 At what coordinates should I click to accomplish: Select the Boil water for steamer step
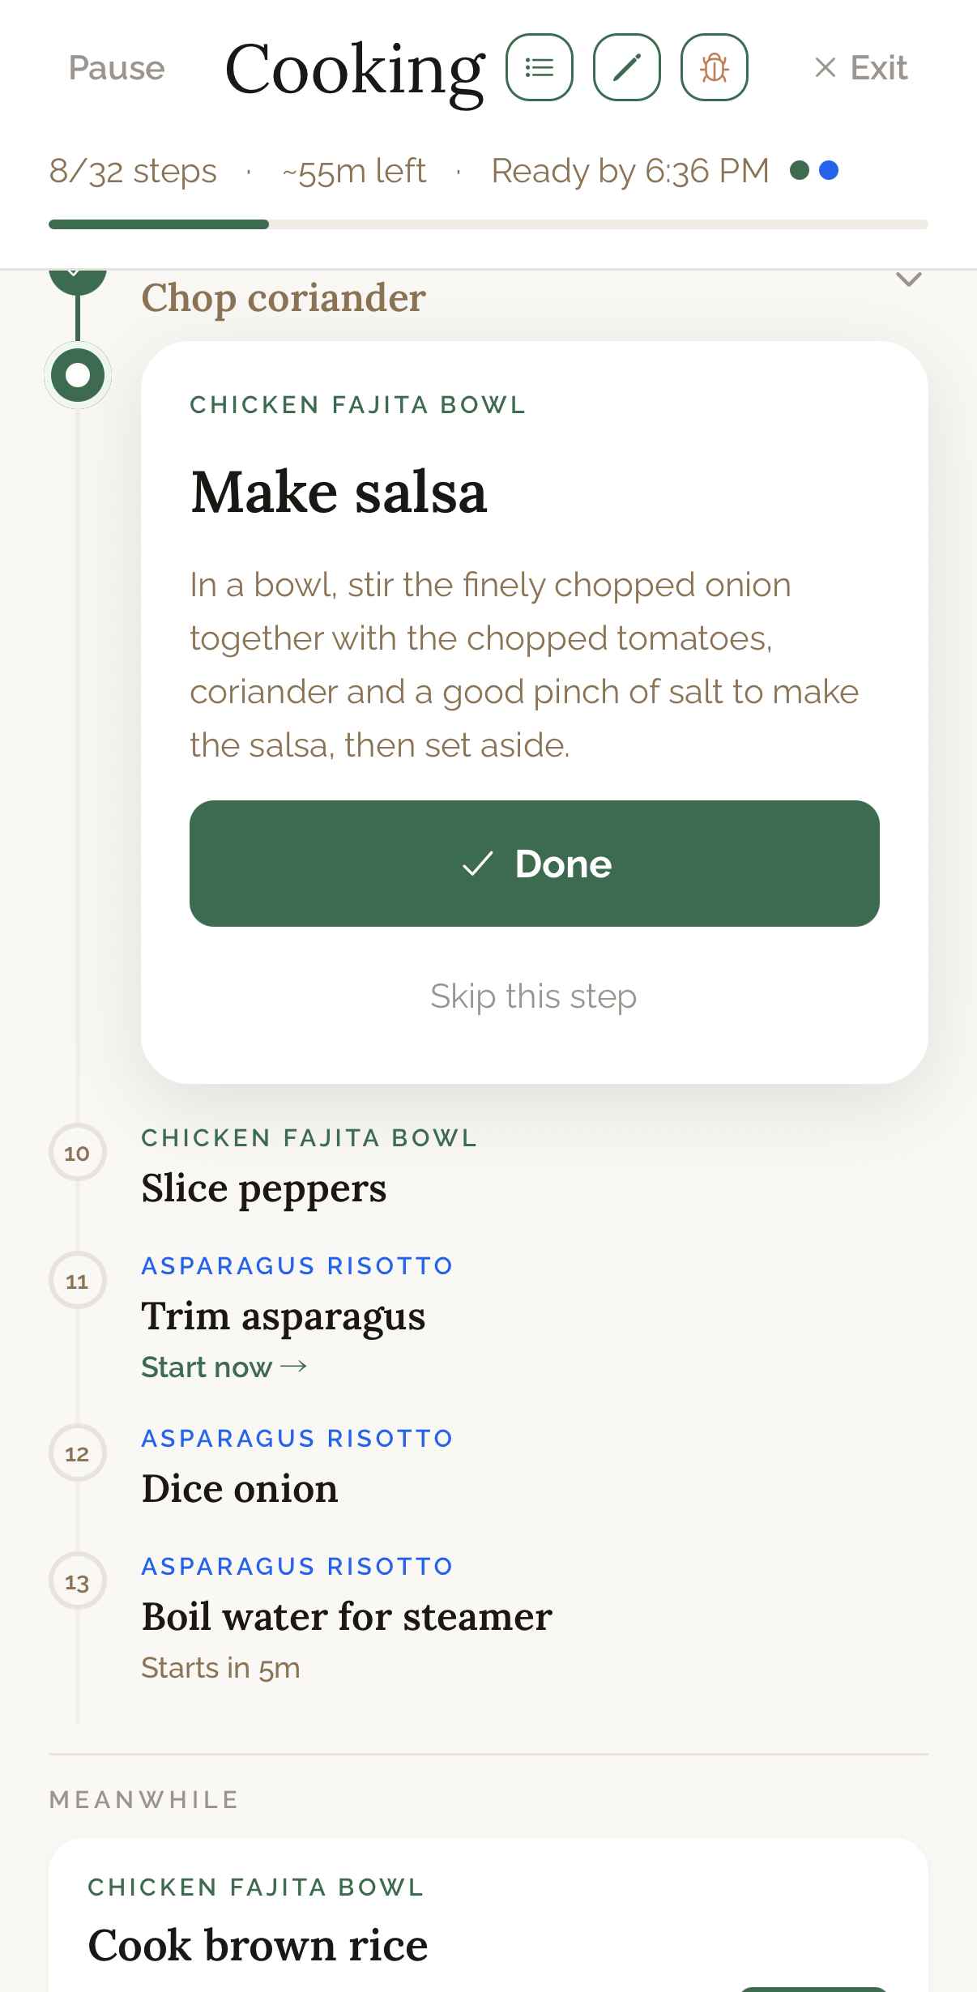click(347, 1617)
